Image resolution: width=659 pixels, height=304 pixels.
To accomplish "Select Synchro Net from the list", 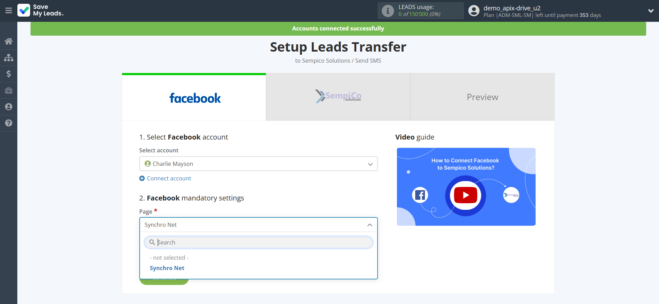I will pos(167,268).
